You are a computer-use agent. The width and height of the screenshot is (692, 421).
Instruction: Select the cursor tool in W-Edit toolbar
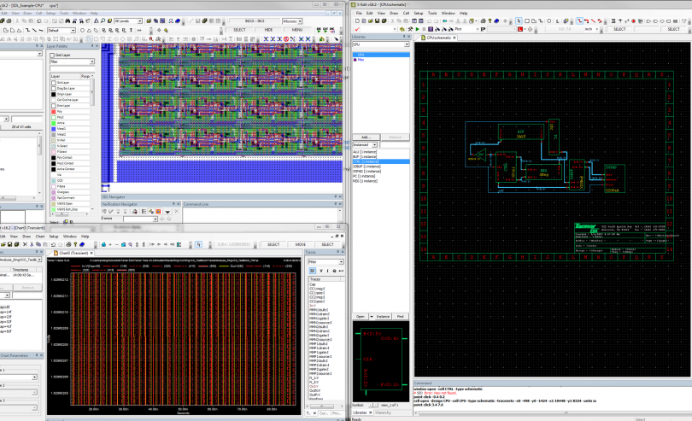point(198,244)
